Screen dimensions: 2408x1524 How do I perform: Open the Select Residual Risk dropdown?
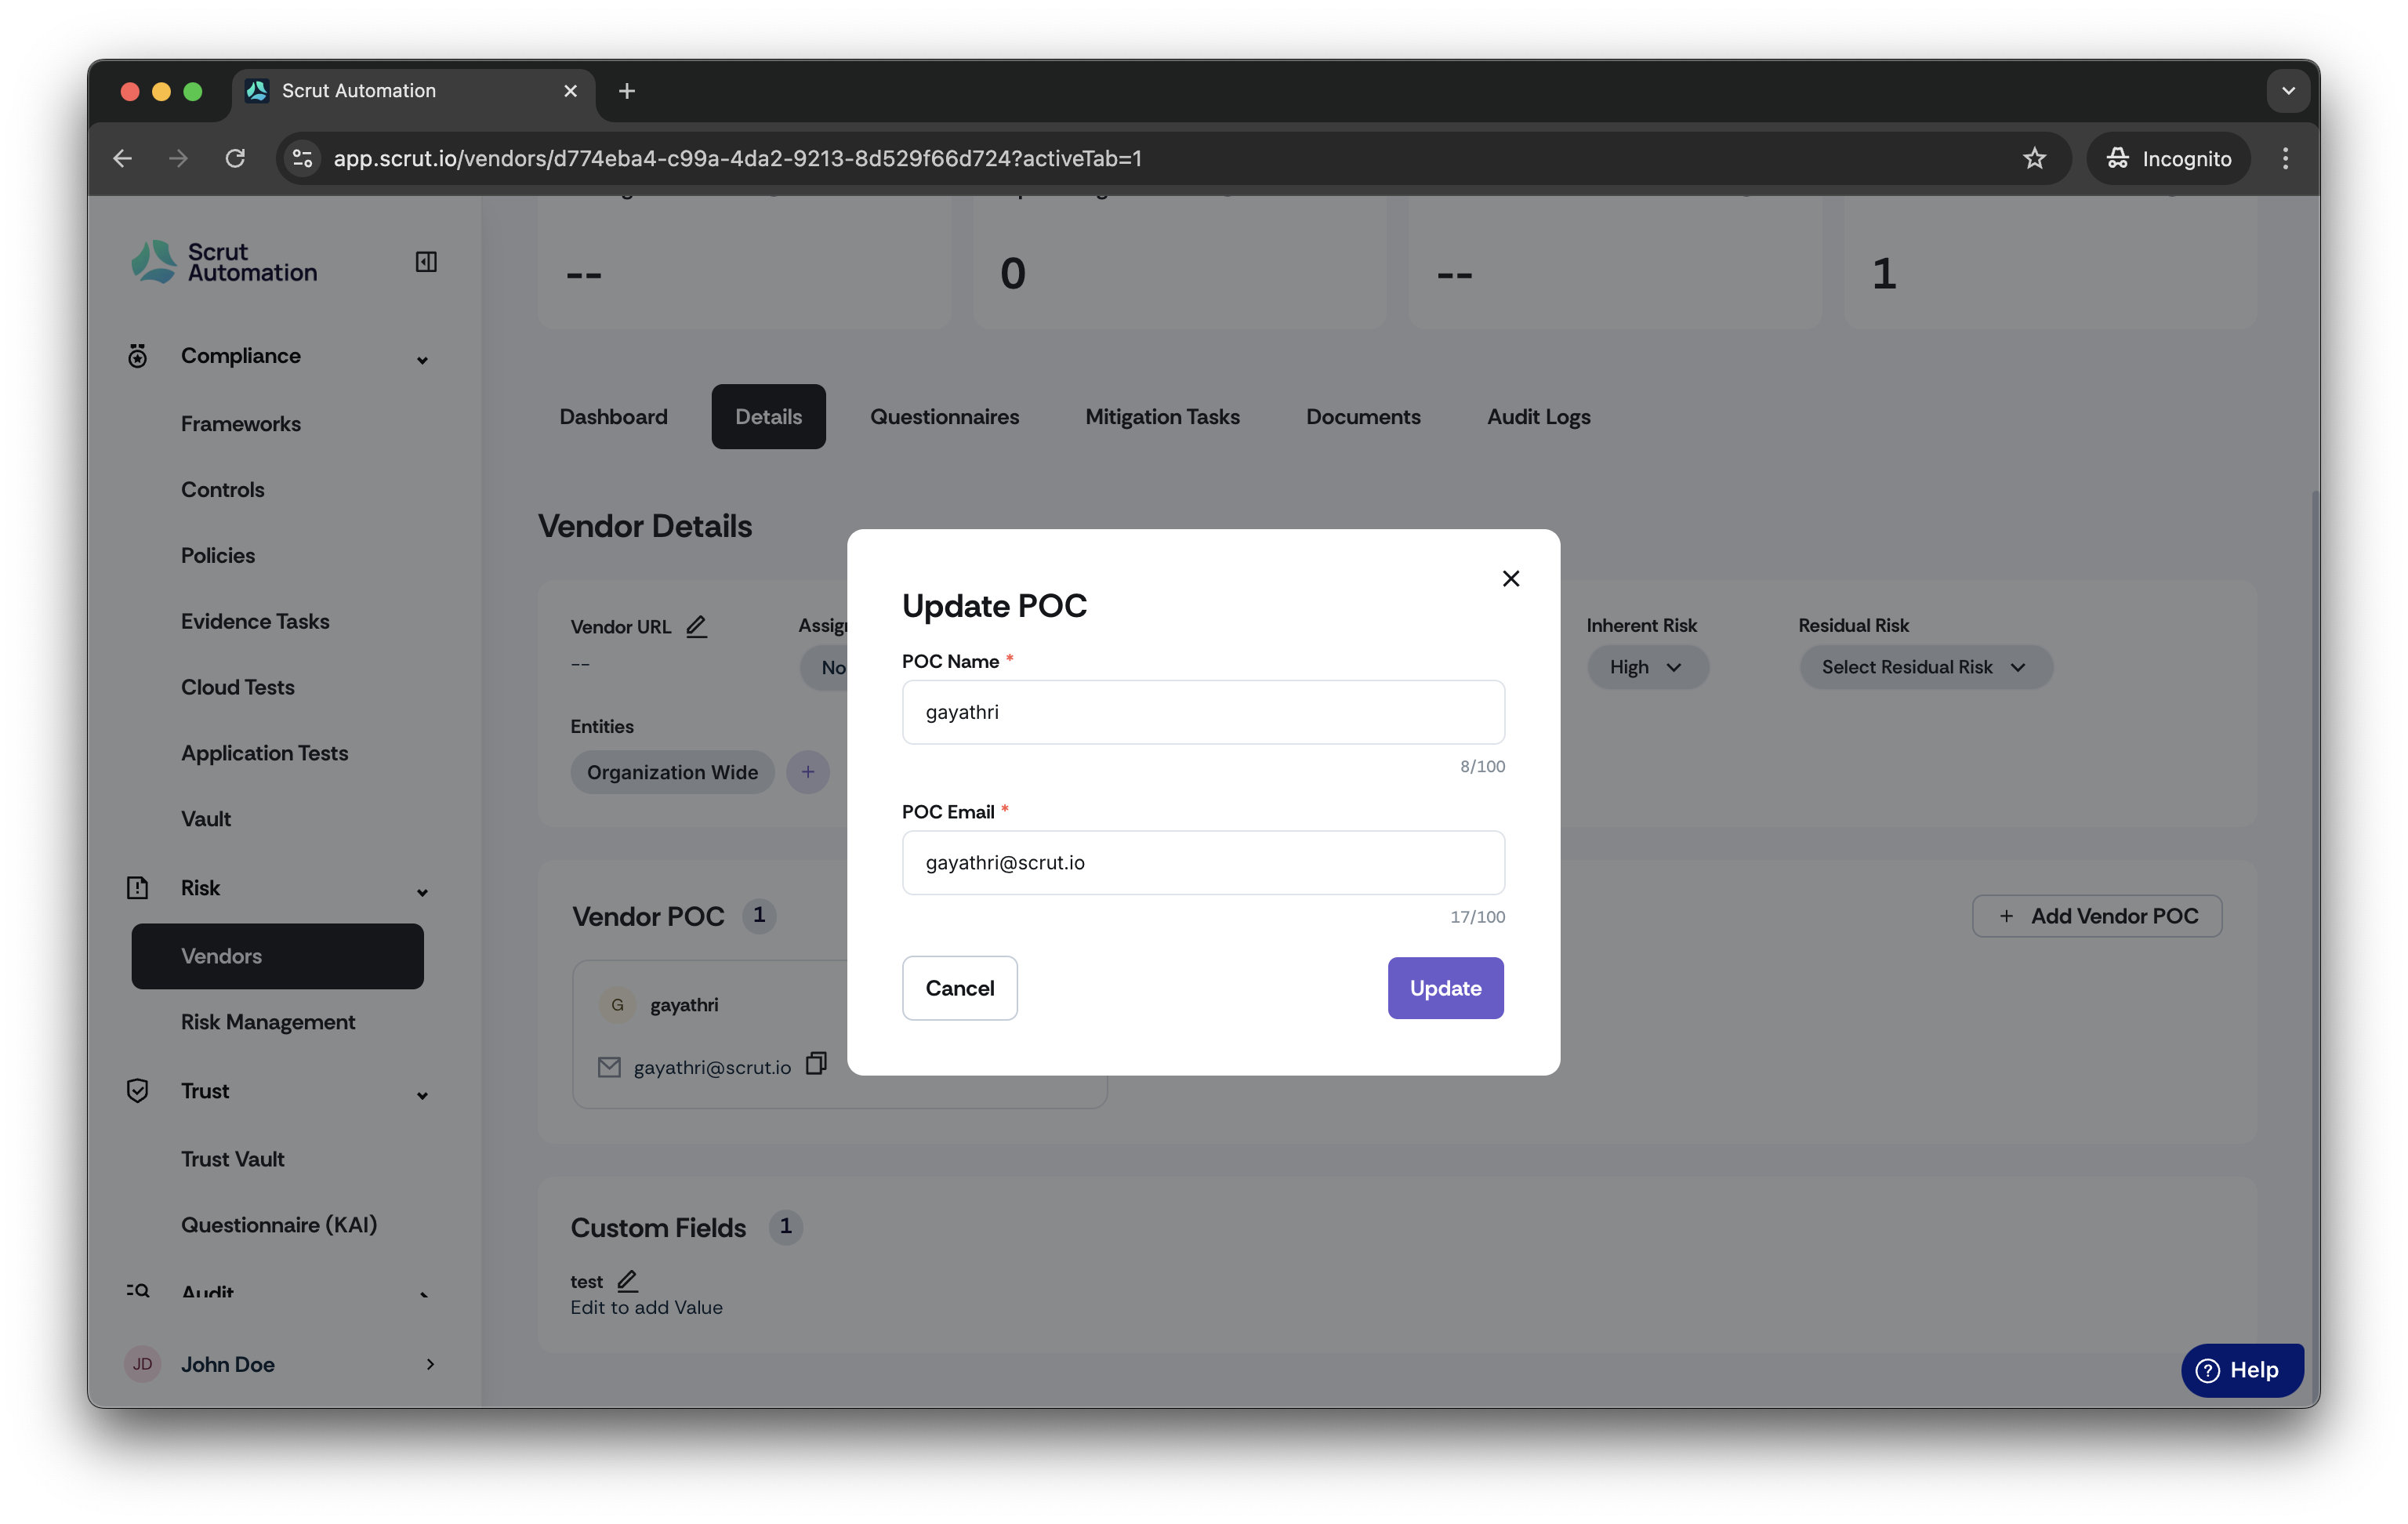(1925, 667)
